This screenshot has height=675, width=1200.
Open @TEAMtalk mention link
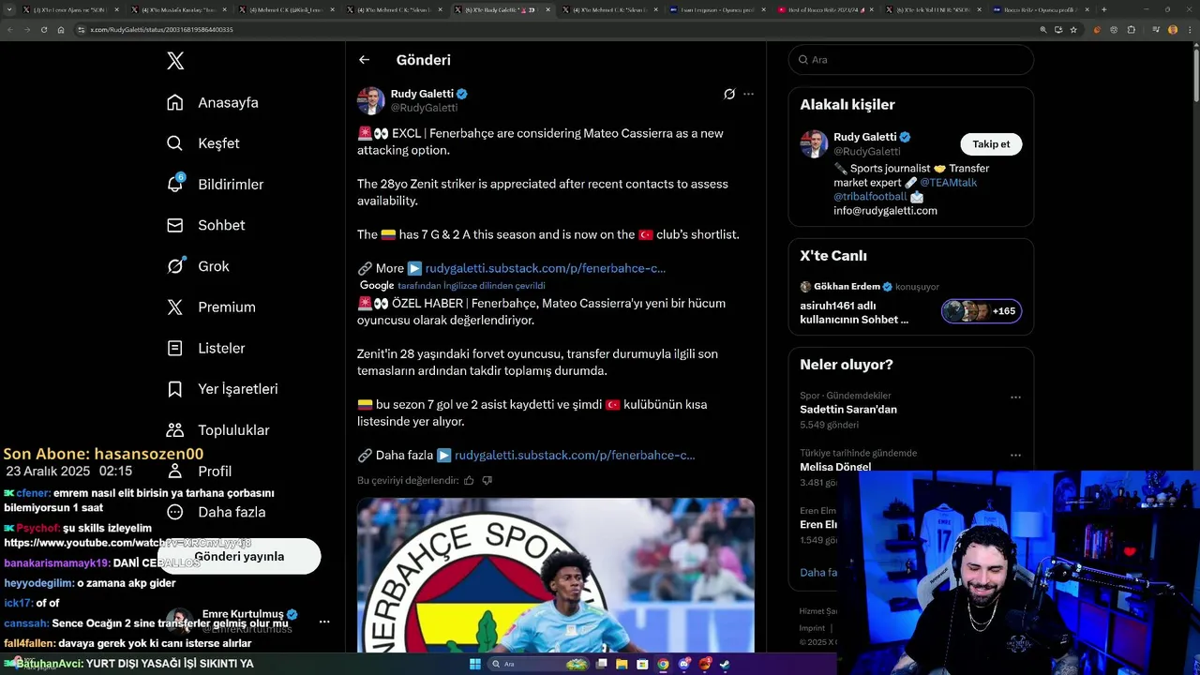(x=948, y=183)
